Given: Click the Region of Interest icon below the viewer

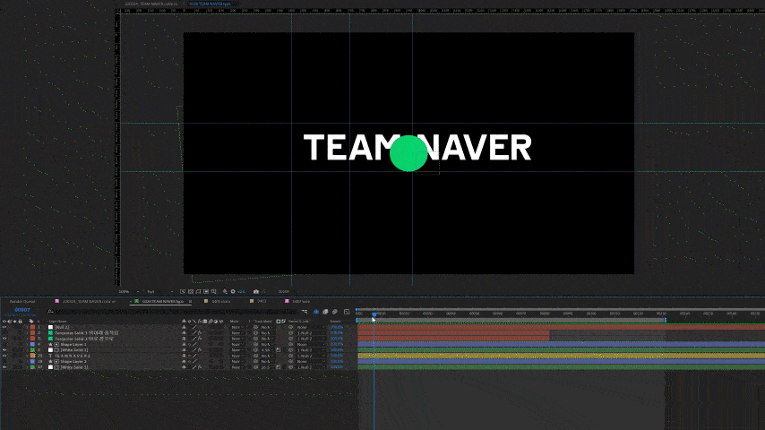Looking at the screenshot, I should [206, 291].
